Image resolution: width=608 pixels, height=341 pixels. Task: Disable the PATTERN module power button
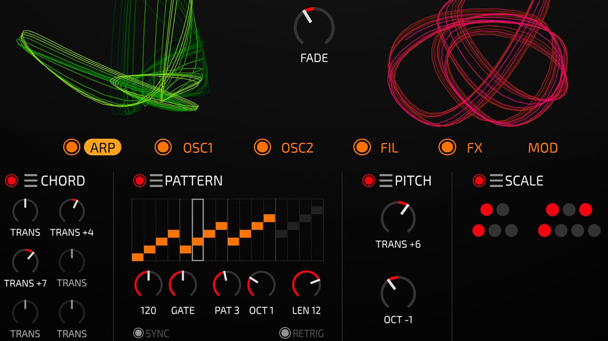(140, 181)
